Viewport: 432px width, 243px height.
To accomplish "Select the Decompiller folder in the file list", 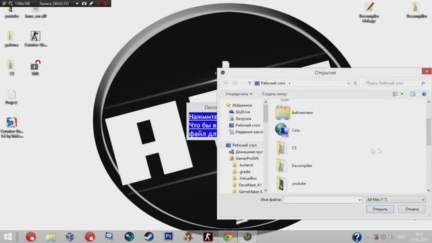I will coord(281,165).
